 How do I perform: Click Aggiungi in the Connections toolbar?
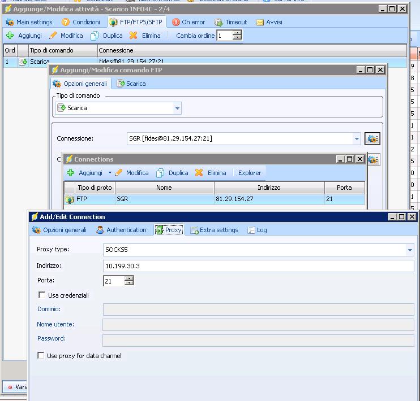pyautogui.click(x=85, y=173)
